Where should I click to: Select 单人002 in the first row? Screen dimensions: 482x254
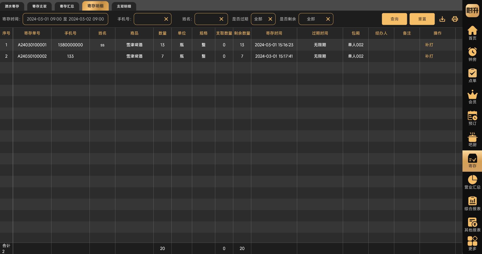356,45
